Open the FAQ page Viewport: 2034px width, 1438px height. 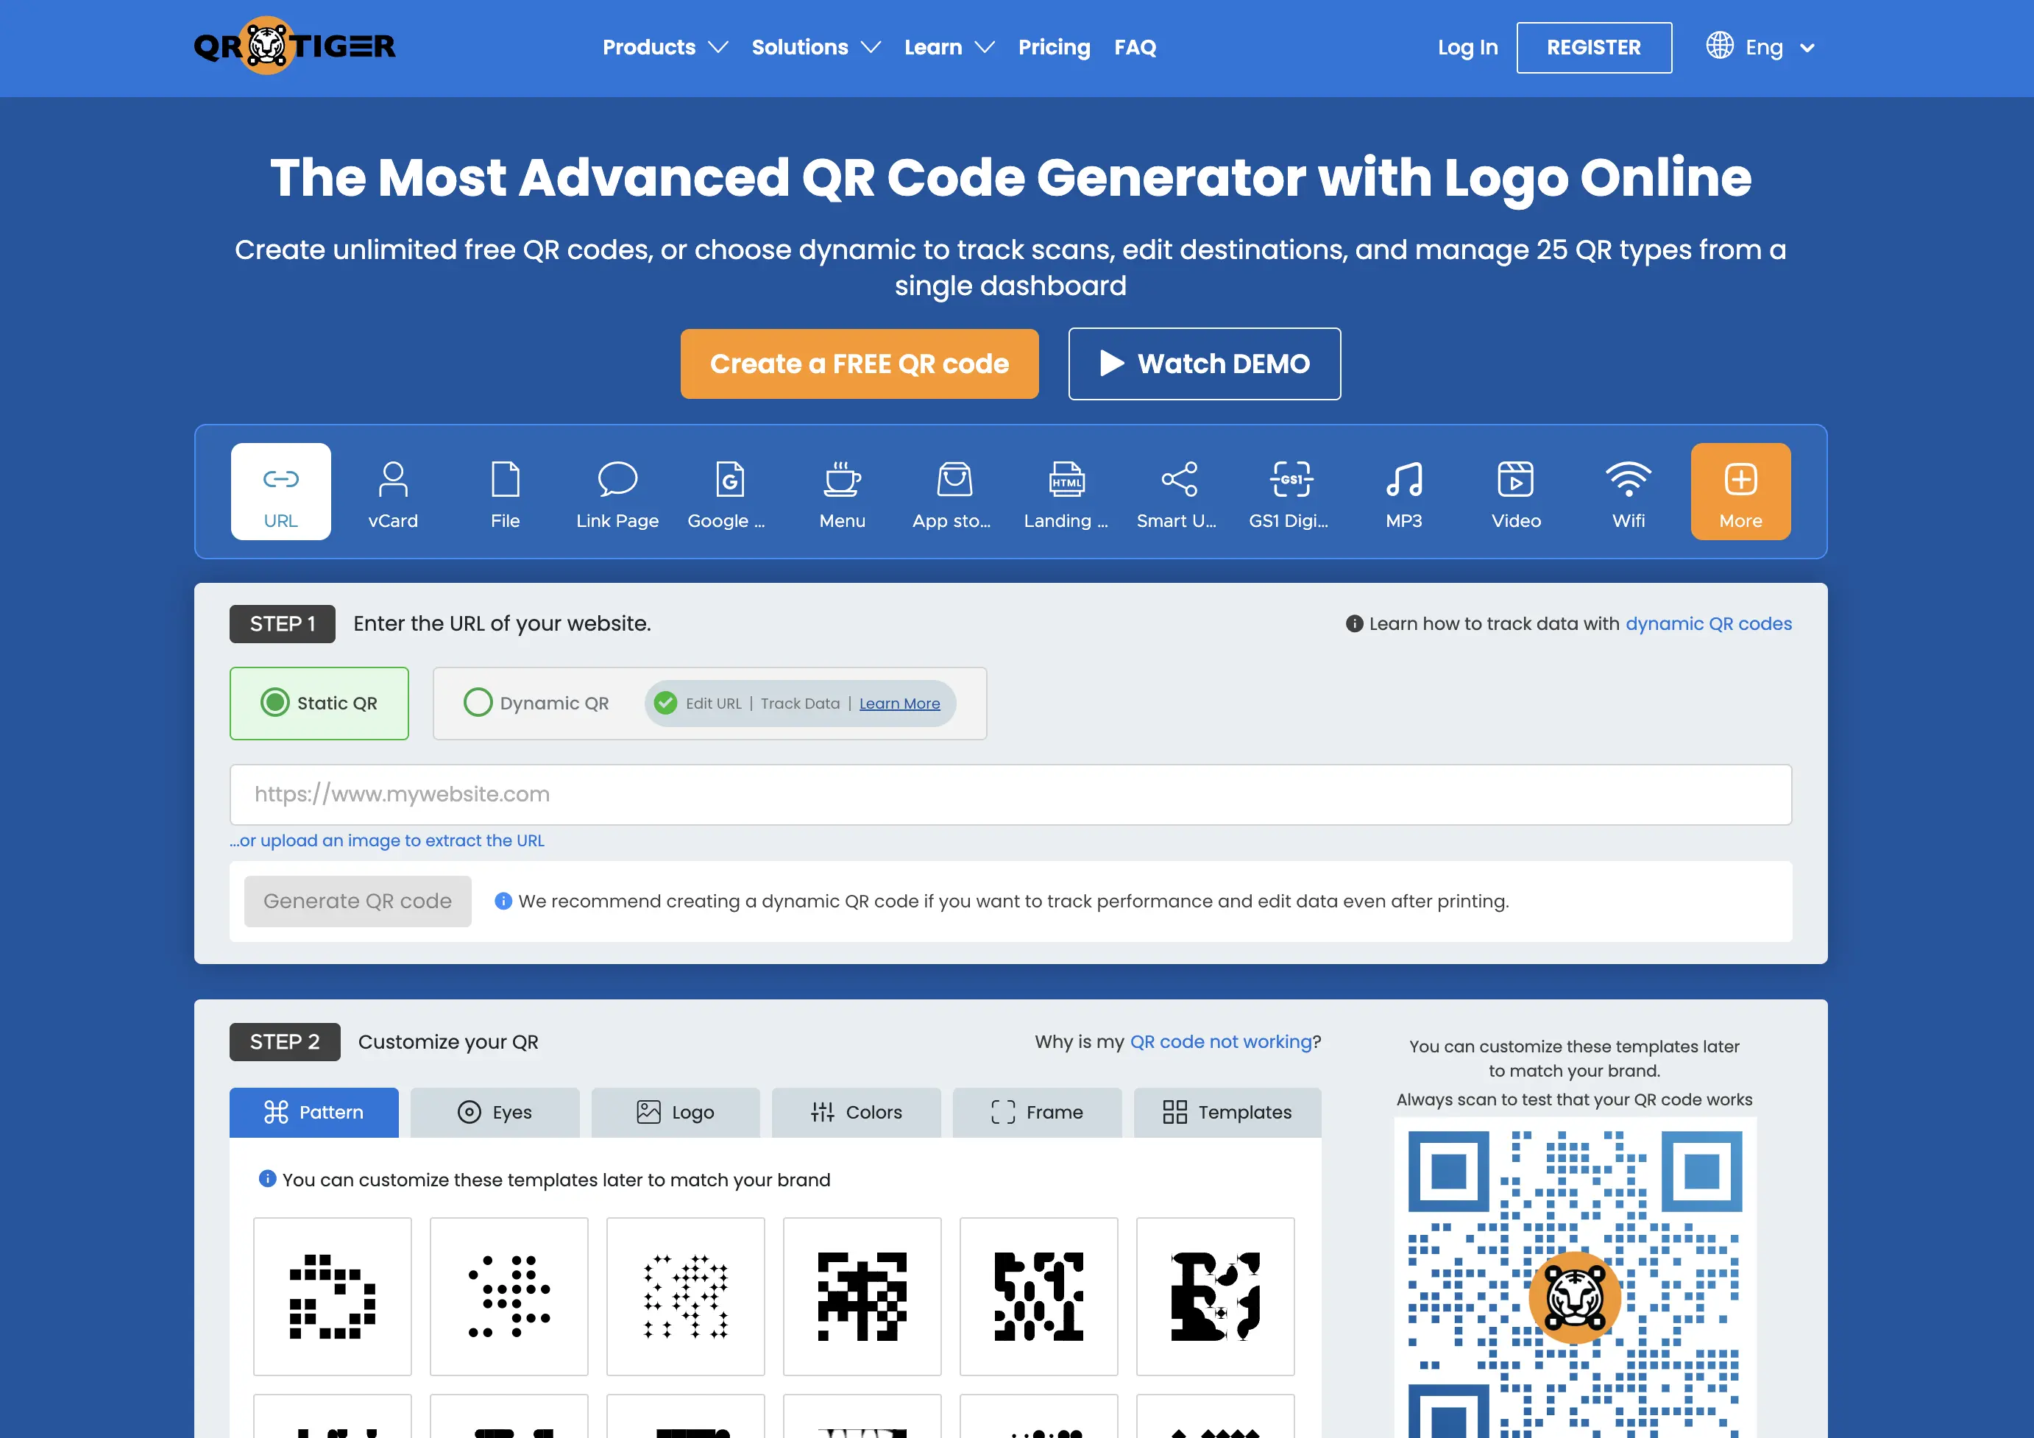[x=1135, y=48]
